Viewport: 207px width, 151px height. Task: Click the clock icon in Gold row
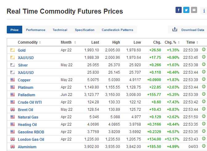[204, 50]
